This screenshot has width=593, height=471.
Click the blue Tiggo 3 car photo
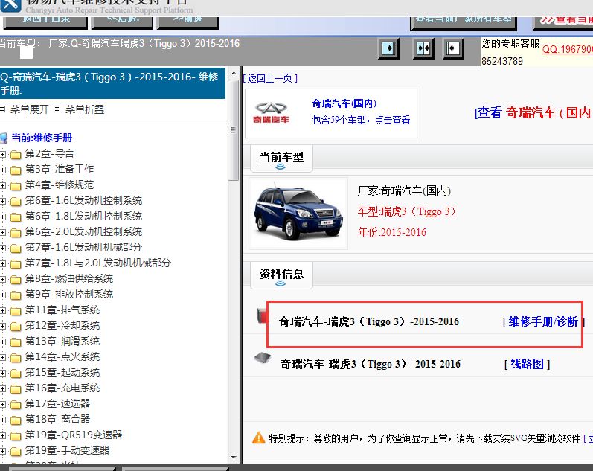pos(298,213)
